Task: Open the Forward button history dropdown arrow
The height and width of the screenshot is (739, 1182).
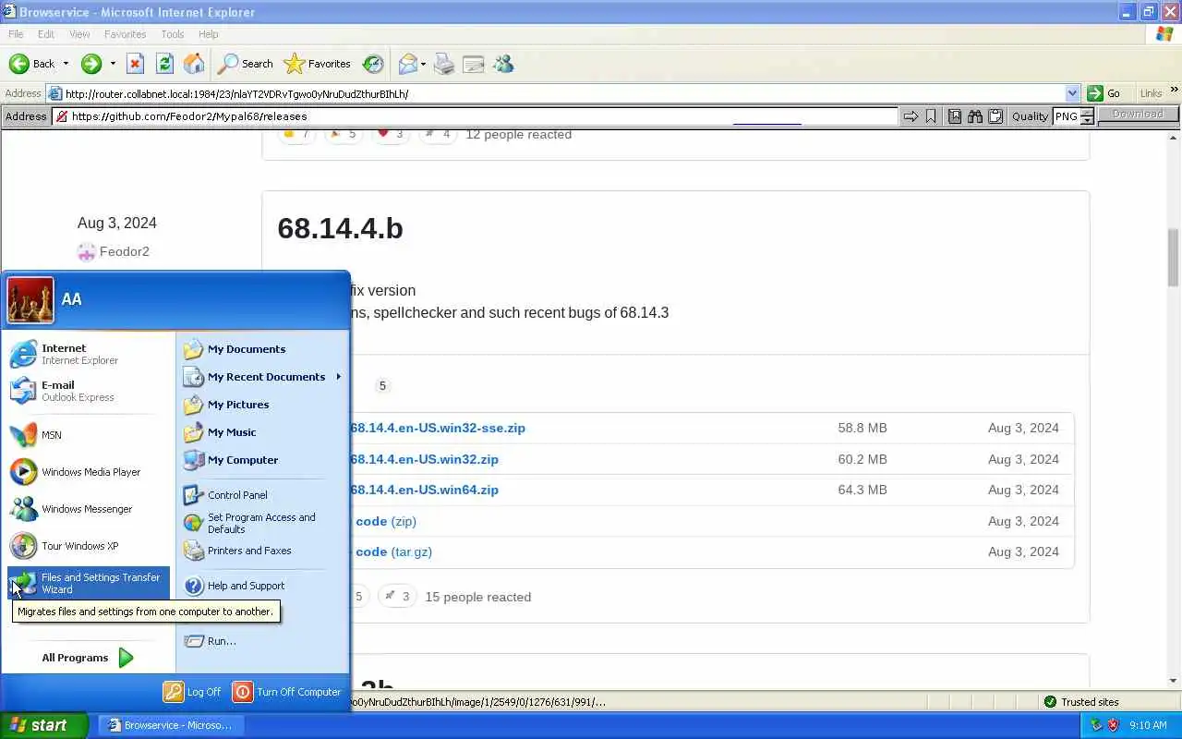Action: coord(113,64)
